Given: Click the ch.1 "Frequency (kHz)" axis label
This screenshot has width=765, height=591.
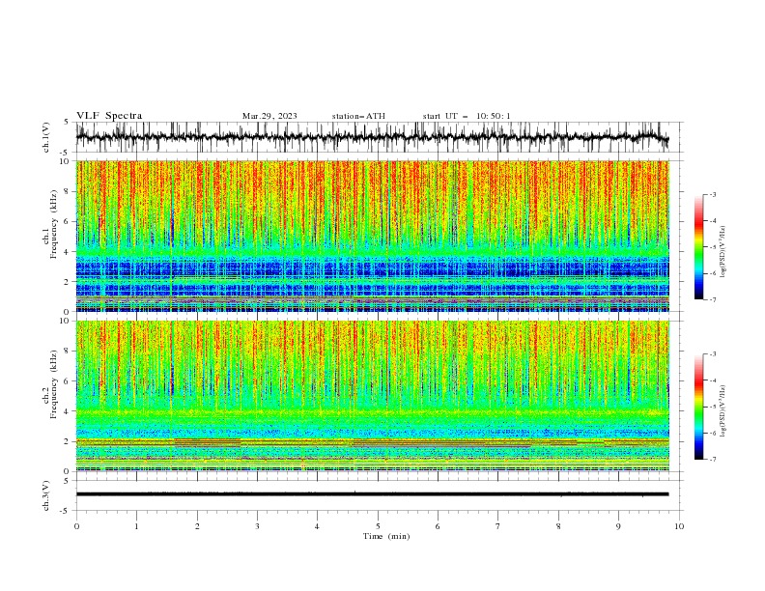Looking at the screenshot, I should [54, 225].
